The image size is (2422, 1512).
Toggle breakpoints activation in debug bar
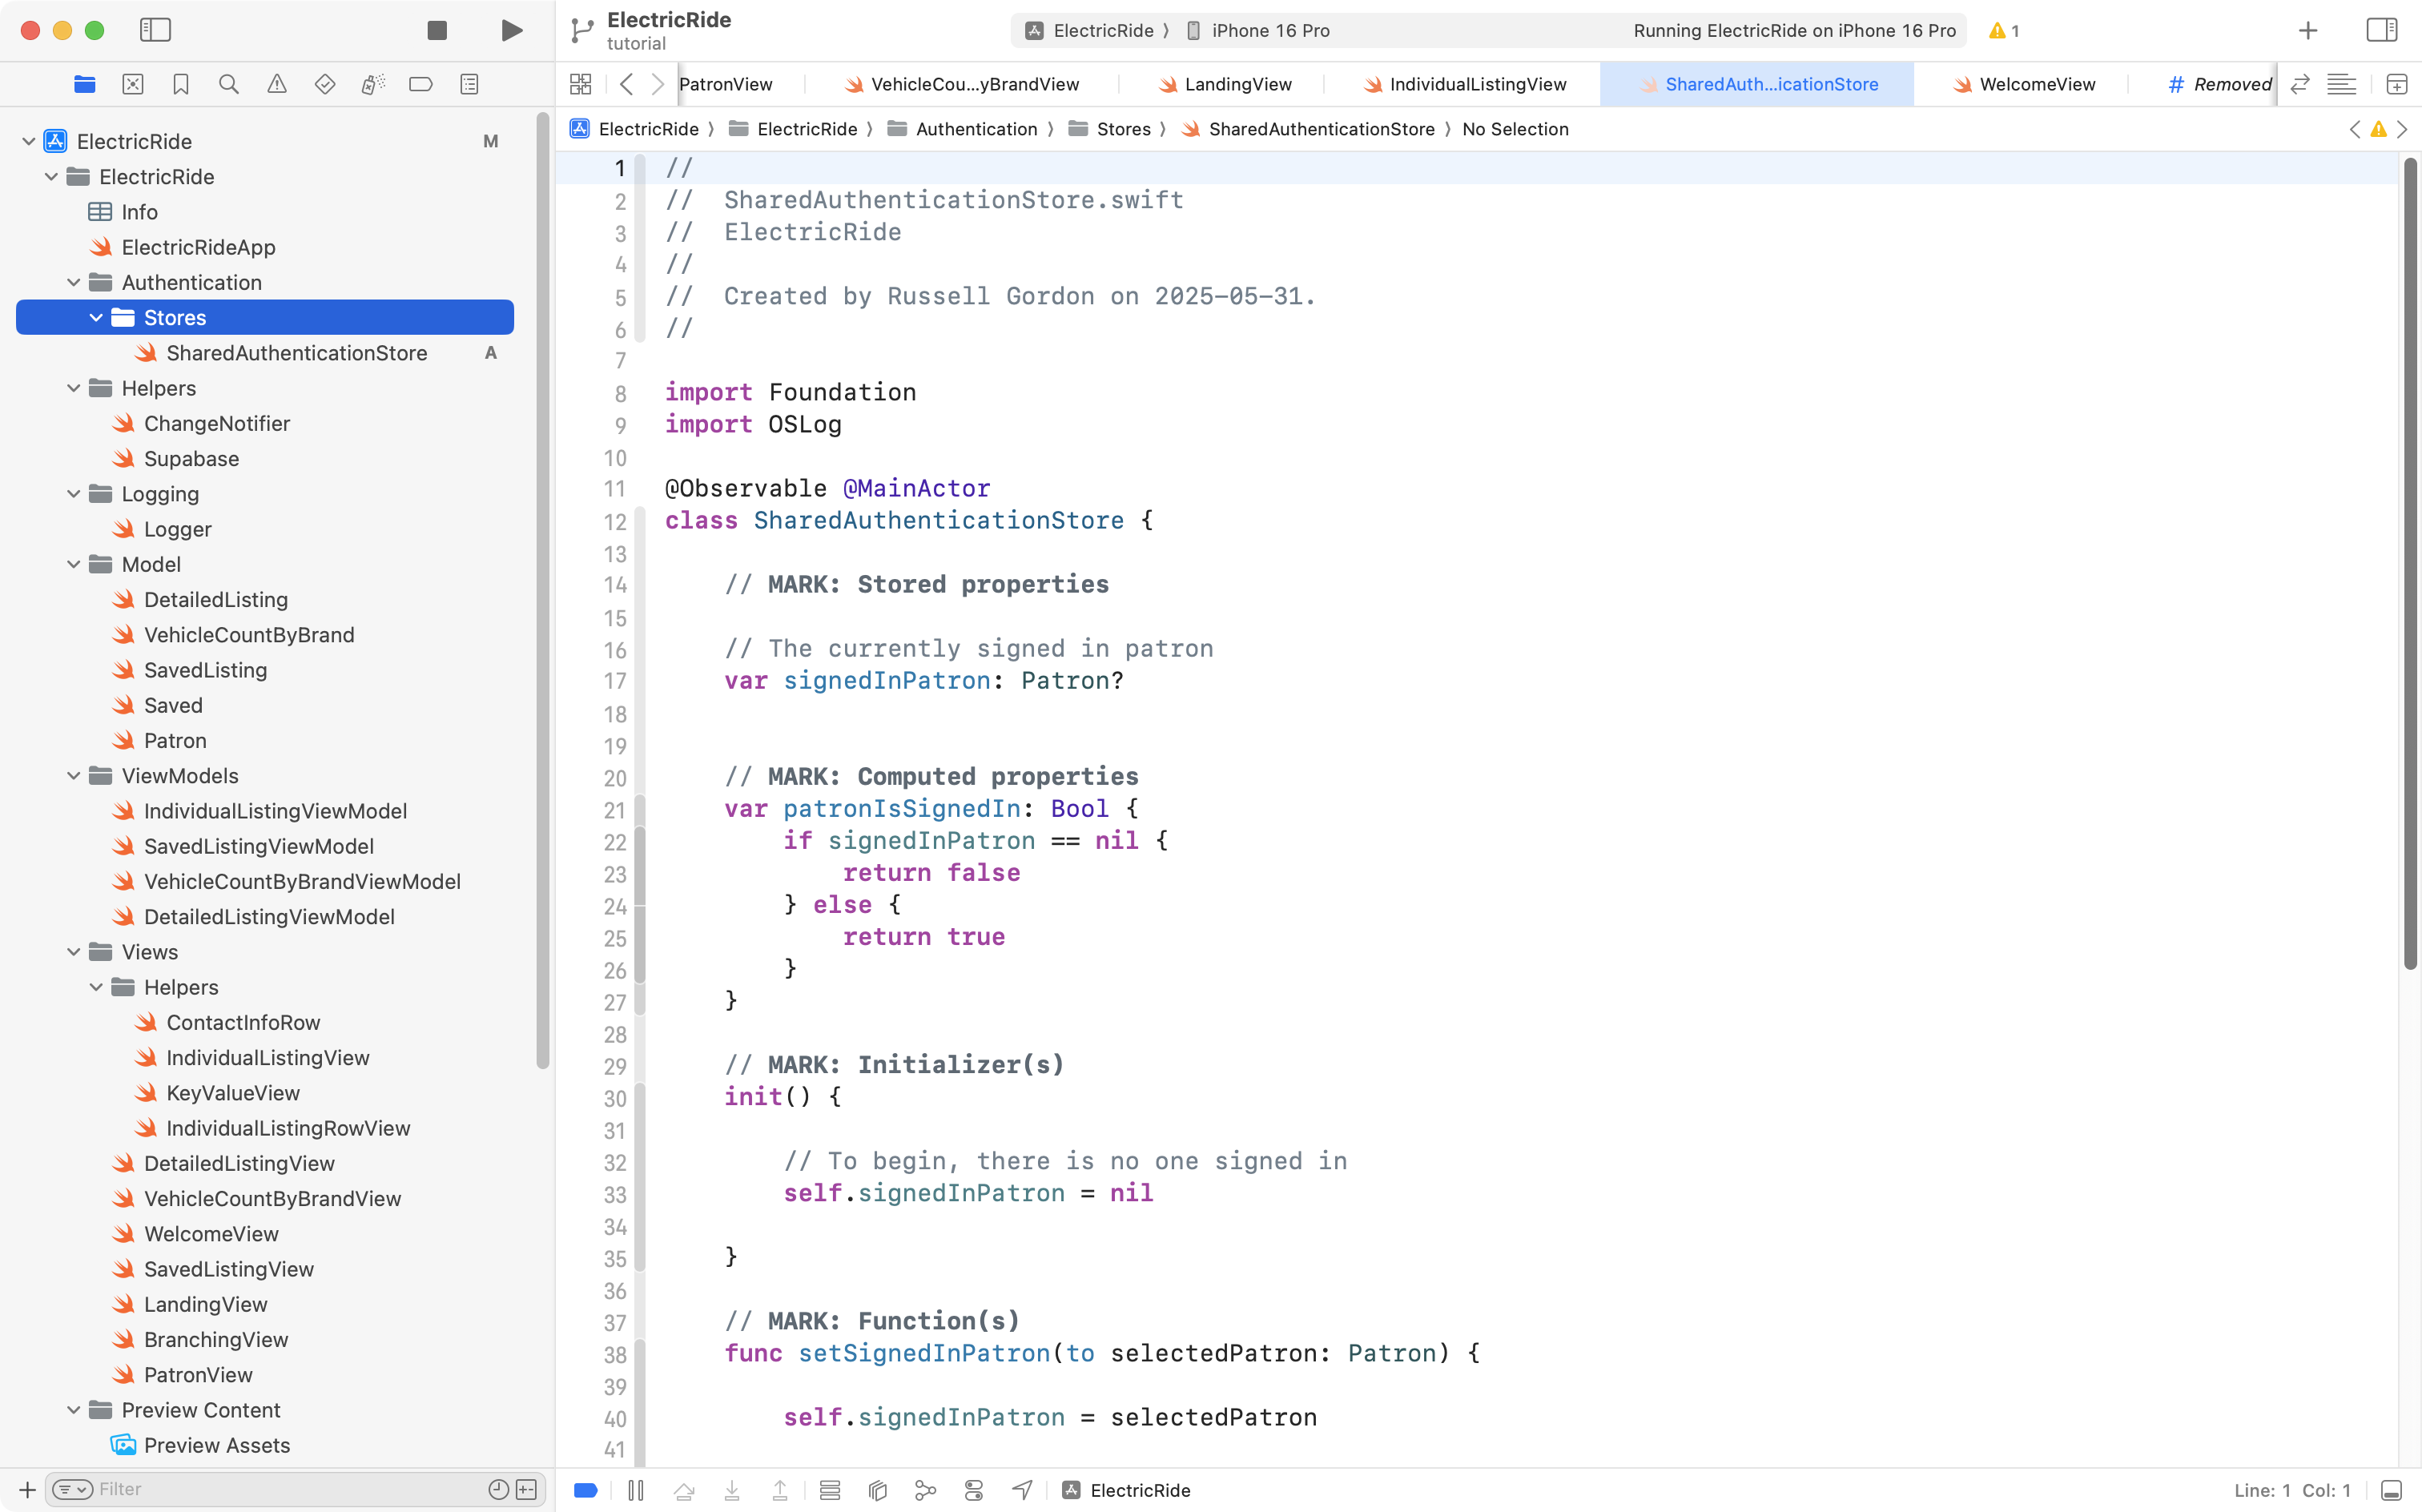point(586,1490)
